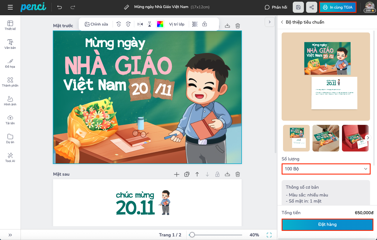Toggle the layer lock in toolbar

[x=205, y=24]
